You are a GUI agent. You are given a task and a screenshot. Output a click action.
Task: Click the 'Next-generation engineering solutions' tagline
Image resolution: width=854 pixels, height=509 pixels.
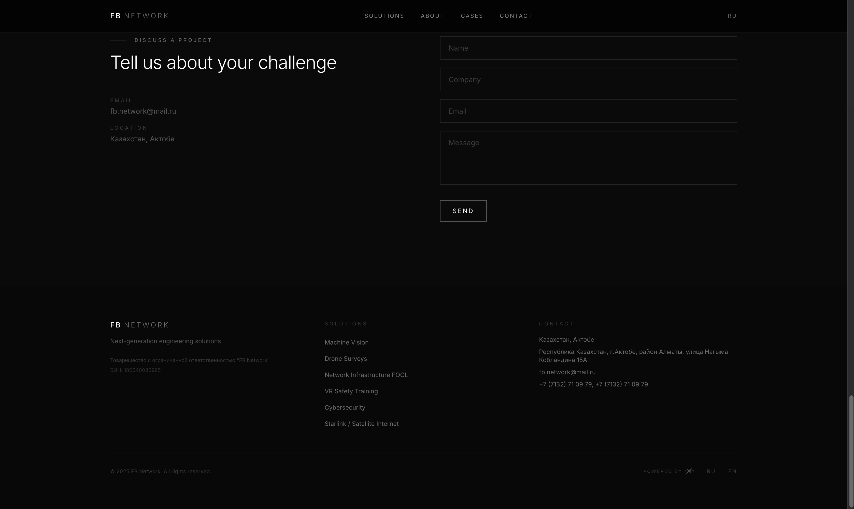(x=165, y=341)
